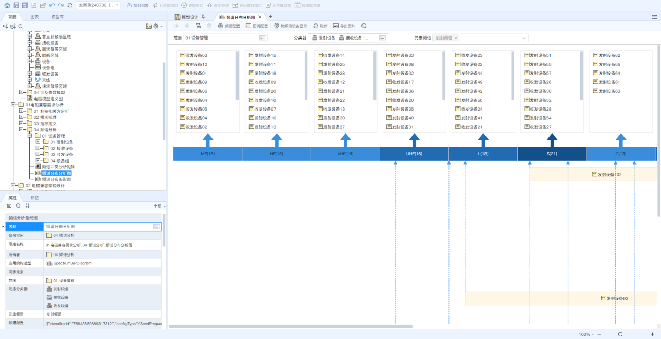Close the 频谱分布分析图 tab
This screenshot has width=661, height=339.
pyautogui.click(x=260, y=17)
